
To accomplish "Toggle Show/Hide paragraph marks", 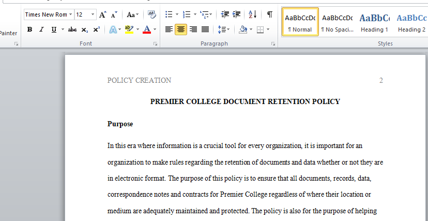I will pyautogui.click(x=270, y=14).
